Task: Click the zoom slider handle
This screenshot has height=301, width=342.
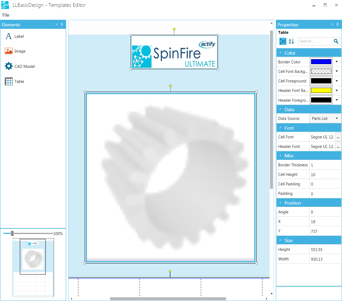Action: 12,233
